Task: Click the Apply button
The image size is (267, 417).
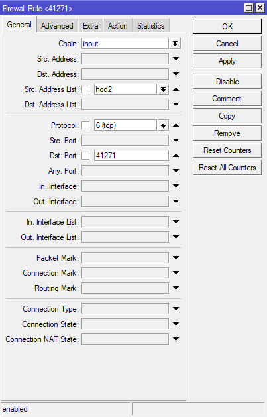Action: point(227,61)
